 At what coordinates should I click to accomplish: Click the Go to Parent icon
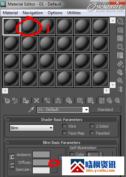tap(110, 100)
